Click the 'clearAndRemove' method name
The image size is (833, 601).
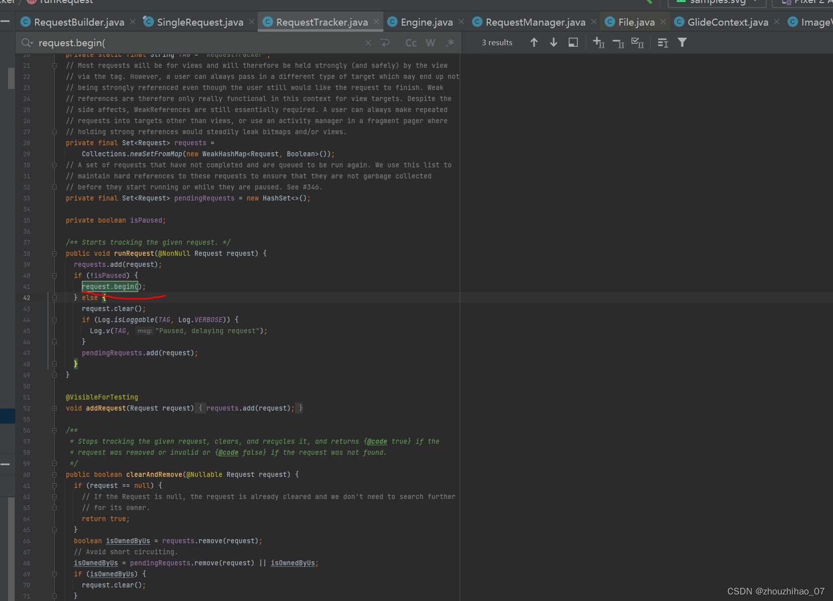(154, 475)
